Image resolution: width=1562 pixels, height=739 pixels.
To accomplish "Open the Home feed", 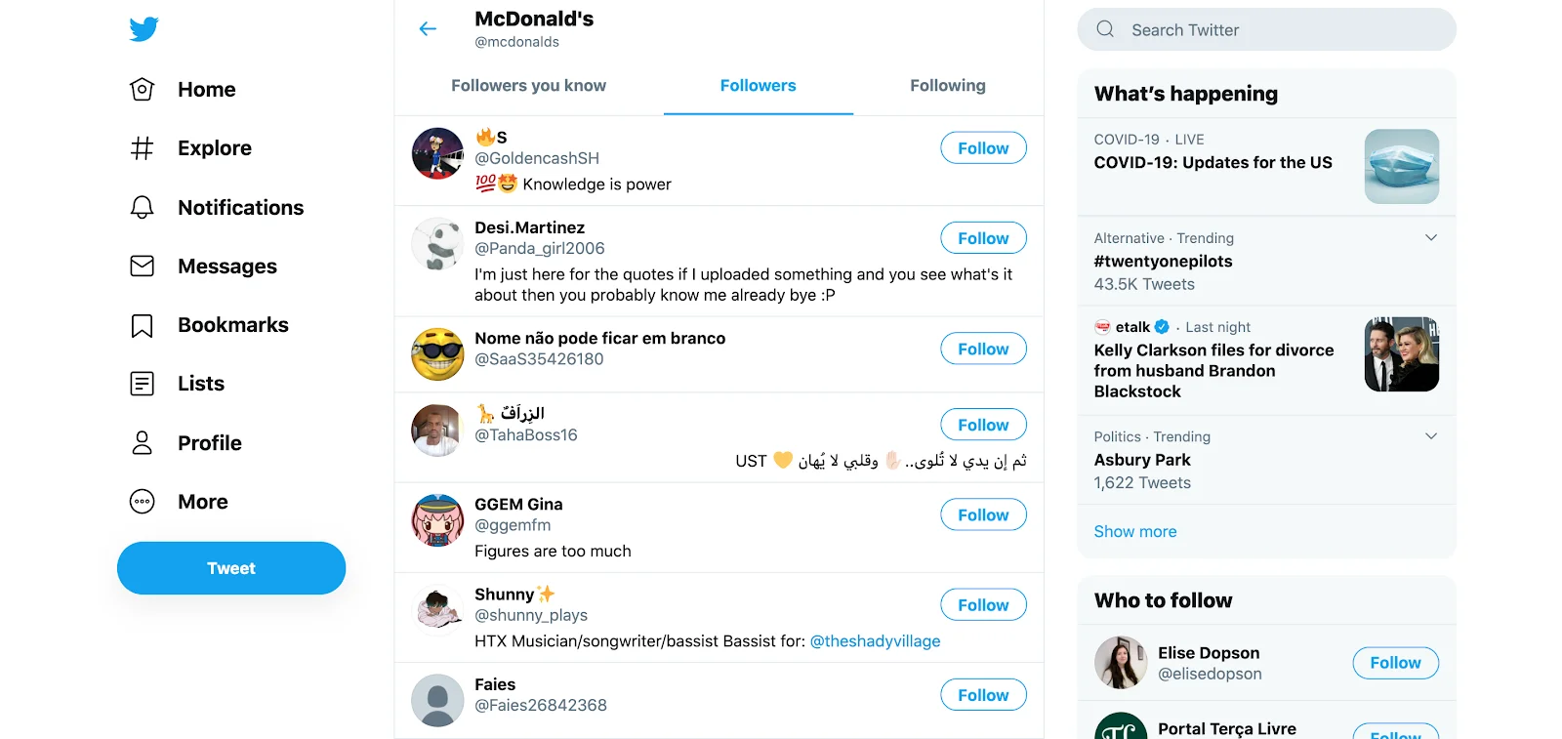I will tap(205, 89).
